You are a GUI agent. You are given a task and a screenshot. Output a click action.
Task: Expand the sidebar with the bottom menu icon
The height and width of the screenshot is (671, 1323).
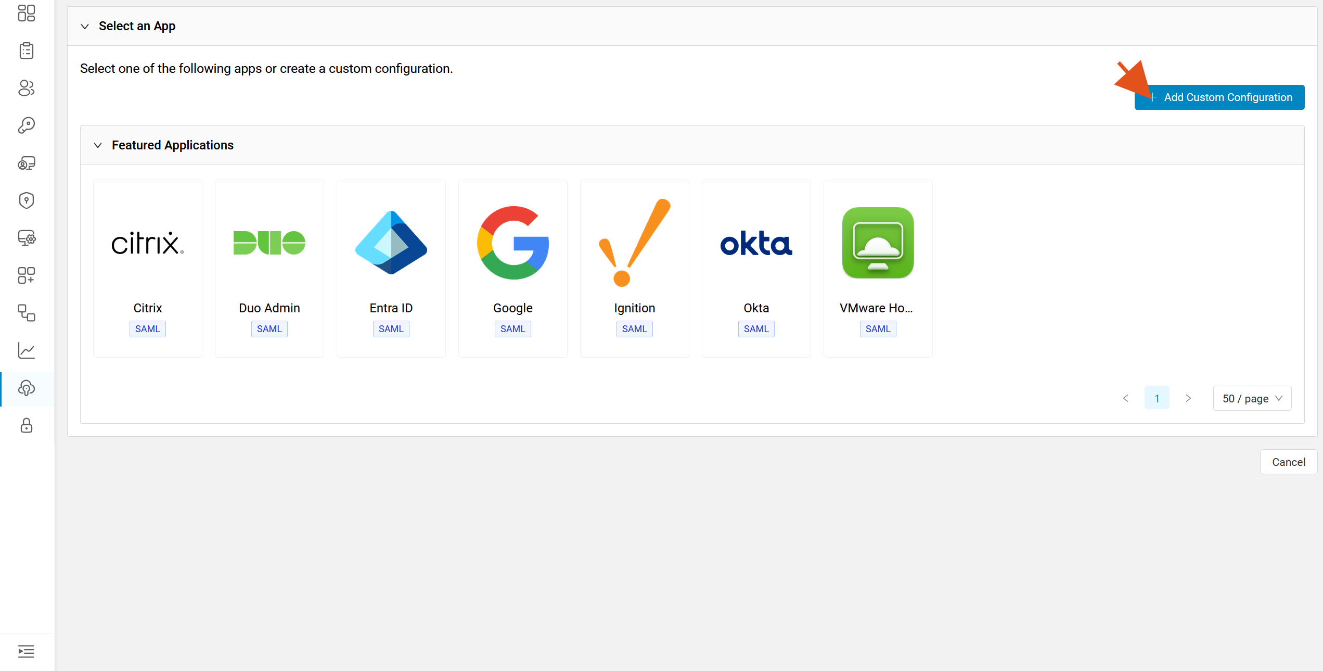27,651
